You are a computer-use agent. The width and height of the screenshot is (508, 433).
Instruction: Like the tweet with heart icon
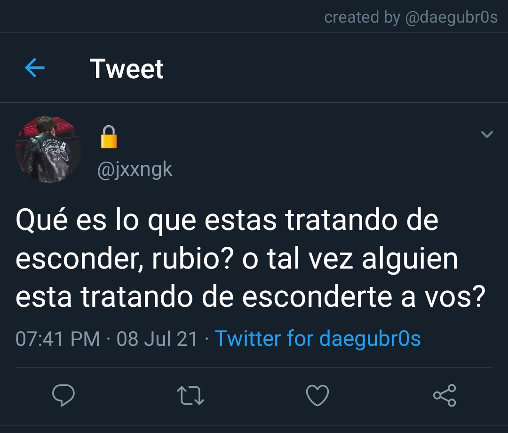pyautogui.click(x=317, y=395)
